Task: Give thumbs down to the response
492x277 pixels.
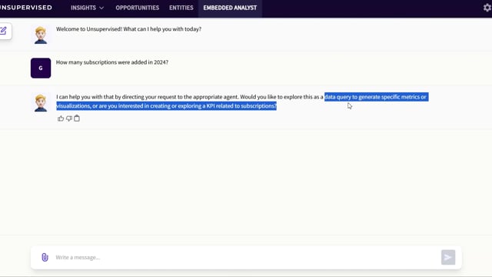Action: click(x=69, y=118)
